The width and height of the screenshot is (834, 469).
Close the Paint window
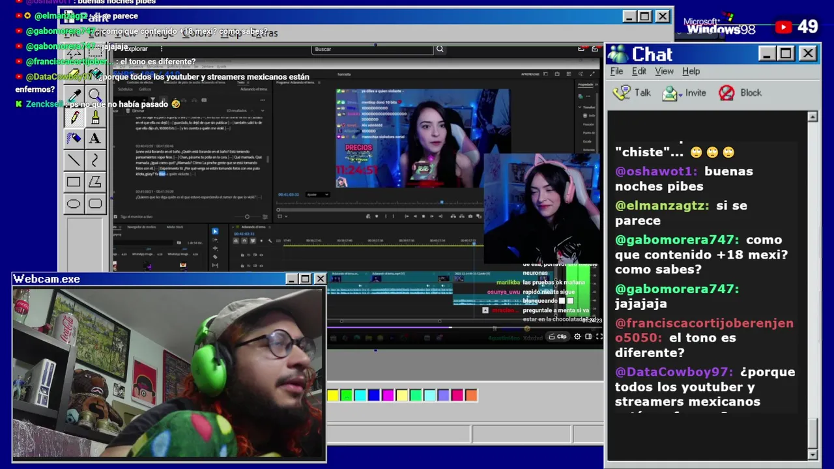662,16
